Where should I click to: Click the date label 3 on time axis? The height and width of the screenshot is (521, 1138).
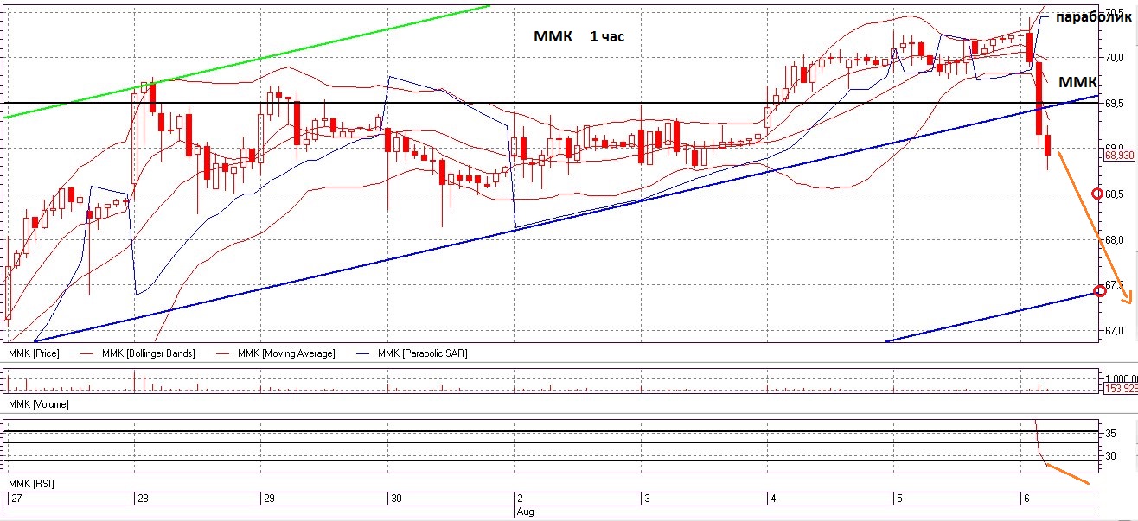pyautogui.click(x=647, y=499)
